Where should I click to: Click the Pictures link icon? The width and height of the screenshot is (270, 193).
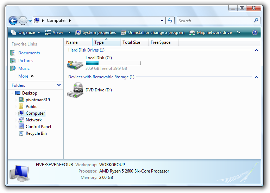point(13,61)
